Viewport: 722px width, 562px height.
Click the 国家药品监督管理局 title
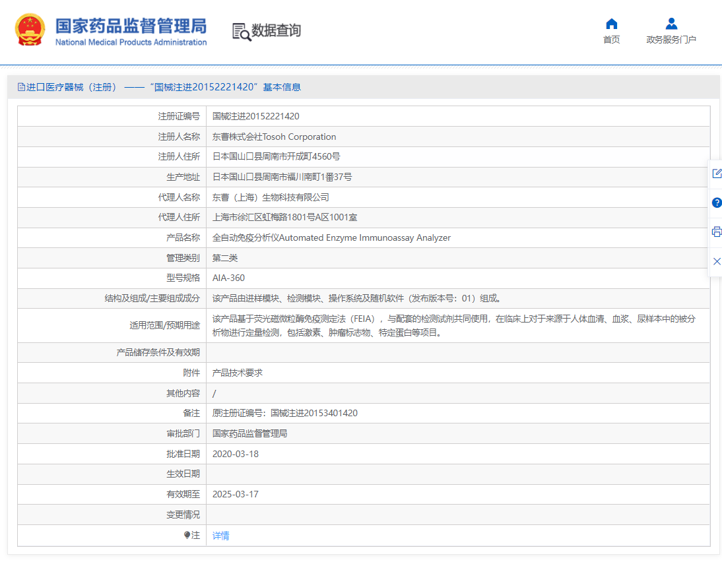(131, 26)
